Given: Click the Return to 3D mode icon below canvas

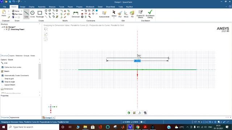Looking at the screenshot, I should (129, 113).
